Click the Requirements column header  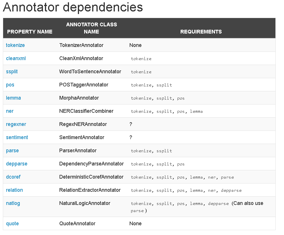click(201, 32)
